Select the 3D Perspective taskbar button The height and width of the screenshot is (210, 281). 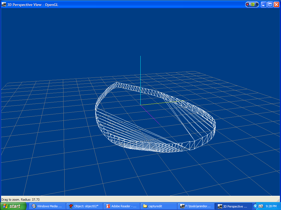tap(233, 206)
